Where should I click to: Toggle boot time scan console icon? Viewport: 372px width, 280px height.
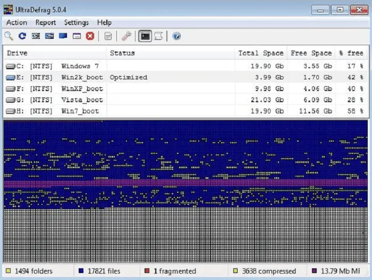tap(145, 36)
